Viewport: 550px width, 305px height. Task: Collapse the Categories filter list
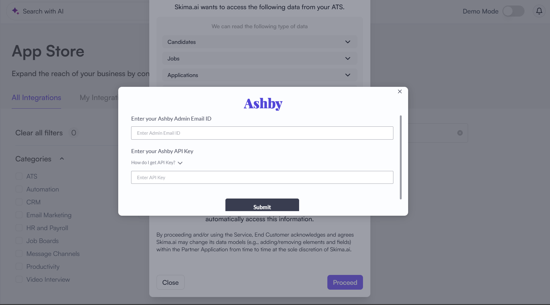pyautogui.click(x=62, y=159)
